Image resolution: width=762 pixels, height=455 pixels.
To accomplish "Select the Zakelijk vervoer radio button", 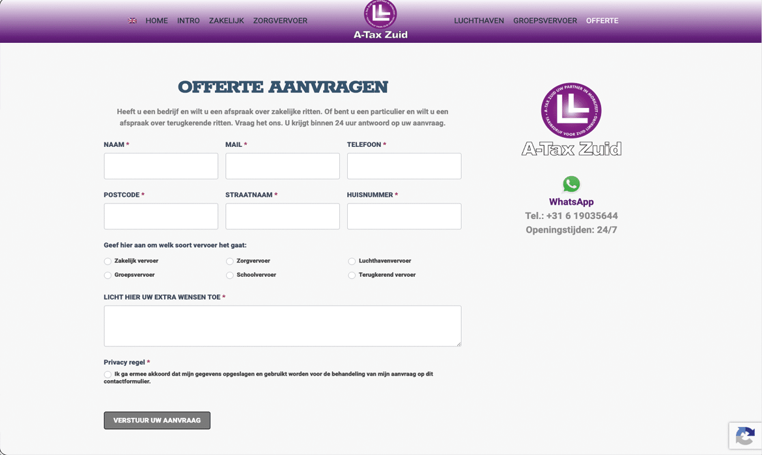I will 107,261.
